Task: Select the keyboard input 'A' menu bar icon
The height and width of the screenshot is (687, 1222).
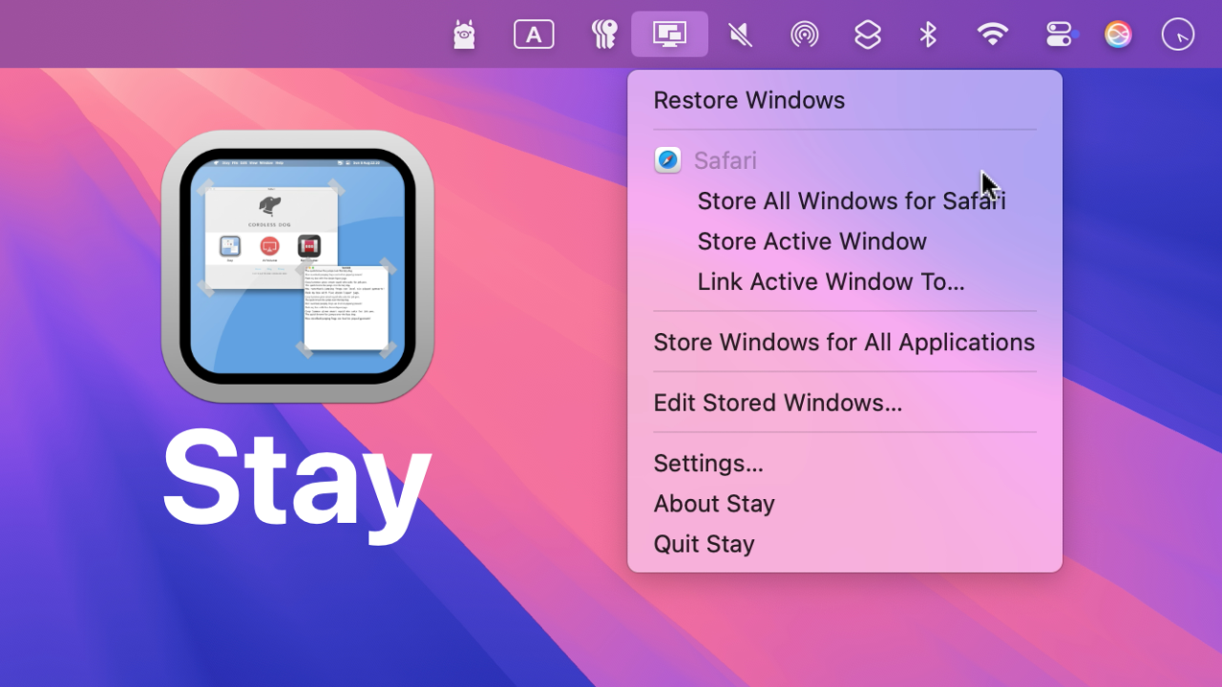Action: (x=534, y=33)
